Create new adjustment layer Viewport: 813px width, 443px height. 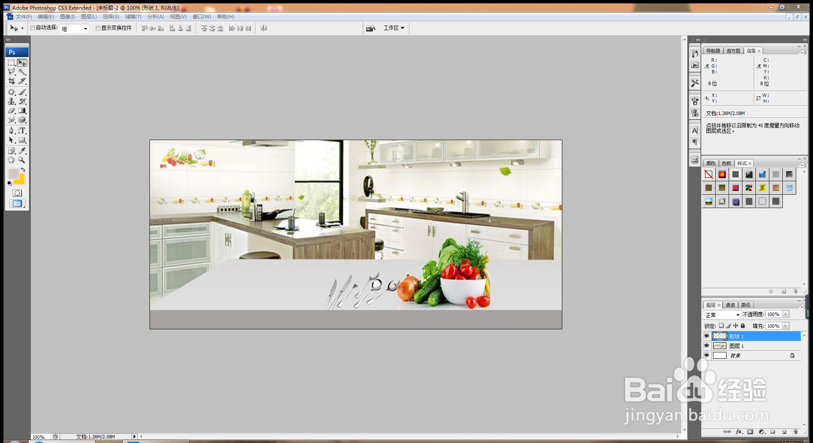pyautogui.click(x=762, y=432)
